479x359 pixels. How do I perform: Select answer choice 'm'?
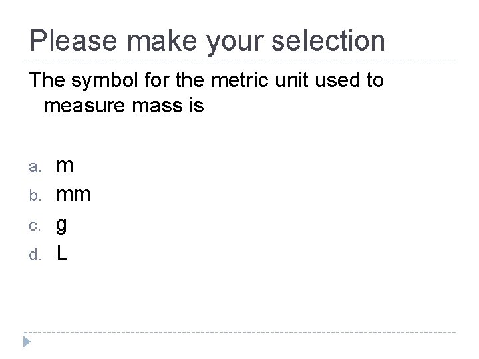pos(65,165)
